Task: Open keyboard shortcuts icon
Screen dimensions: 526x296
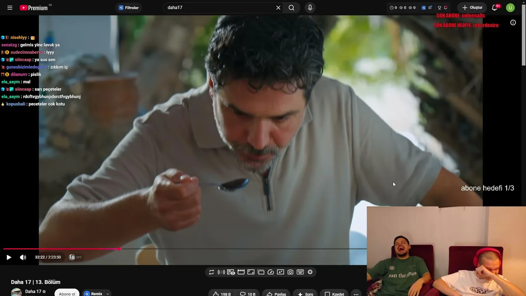Action: click(300, 272)
